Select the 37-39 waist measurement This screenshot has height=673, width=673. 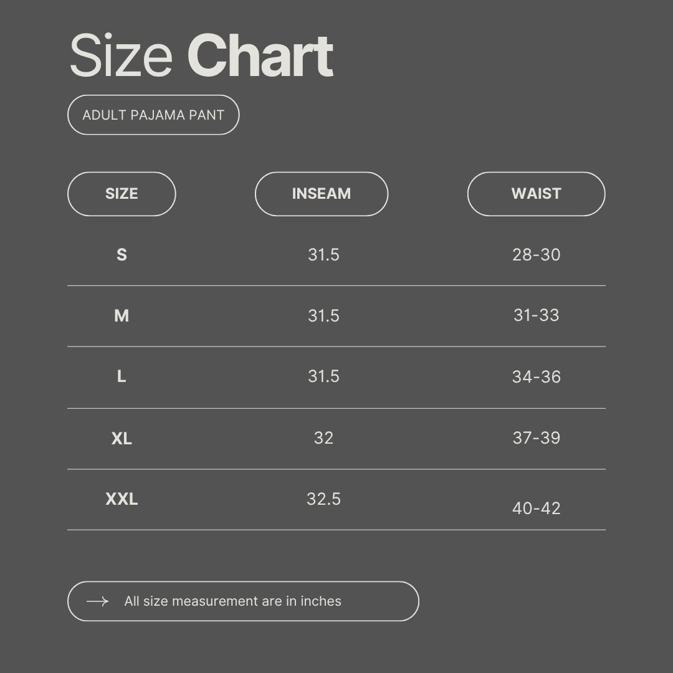(x=536, y=438)
